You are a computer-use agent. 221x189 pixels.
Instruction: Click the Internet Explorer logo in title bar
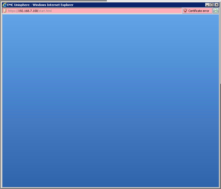coord(5,5)
